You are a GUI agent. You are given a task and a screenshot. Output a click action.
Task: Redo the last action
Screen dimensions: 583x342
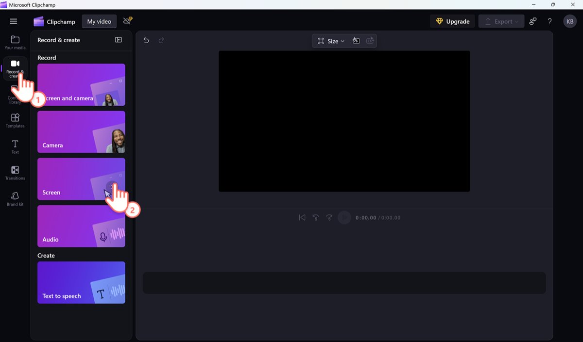161,41
